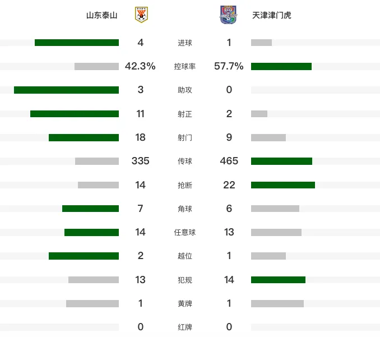Click the green passes bar for 465
Image resolution: width=380 pixels, height=337 pixels.
(x=281, y=161)
